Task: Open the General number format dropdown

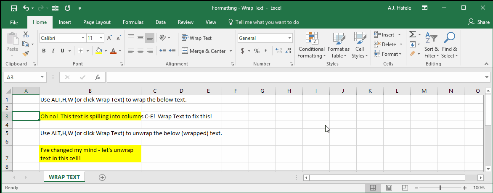Action: (x=290, y=38)
